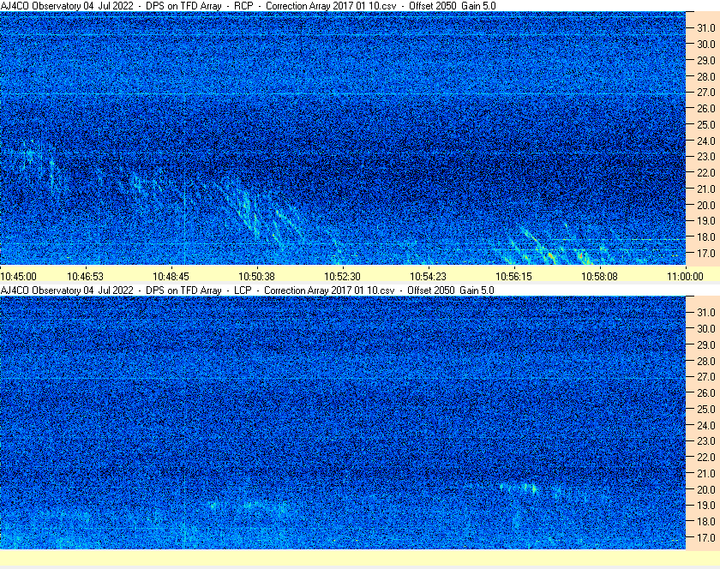Viewport: 720px width, 569px height.
Task: Click the 27.0 frequency label on LCP plot
Action: tap(706, 376)
